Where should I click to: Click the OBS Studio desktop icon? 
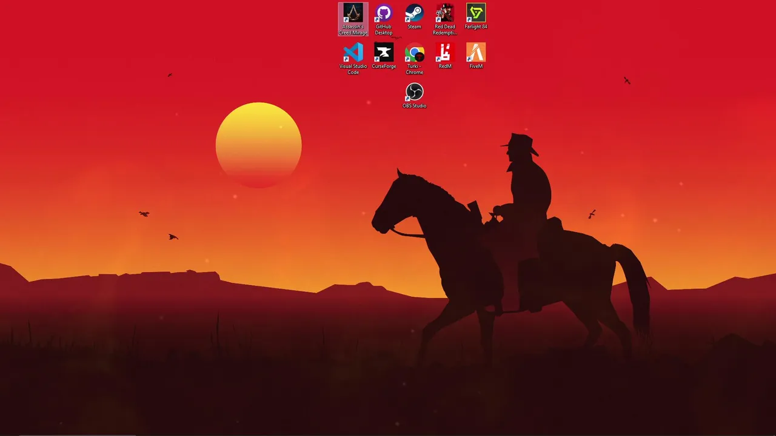coord(415,95)
